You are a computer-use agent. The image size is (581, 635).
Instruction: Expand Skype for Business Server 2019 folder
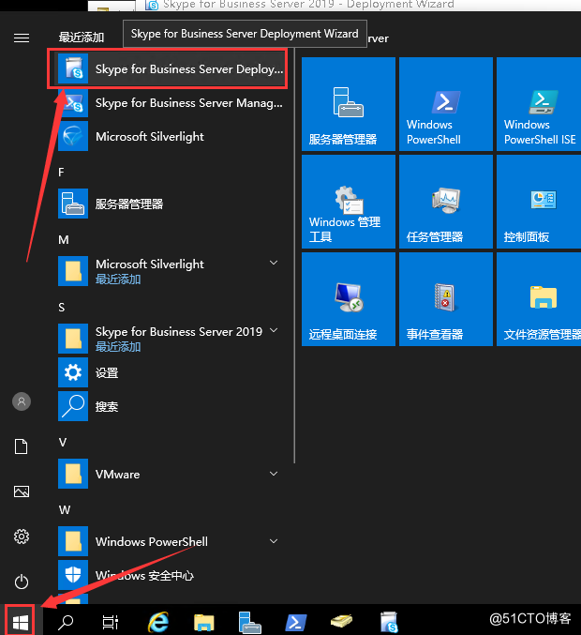pyautogui.click(x=274, y=330)
